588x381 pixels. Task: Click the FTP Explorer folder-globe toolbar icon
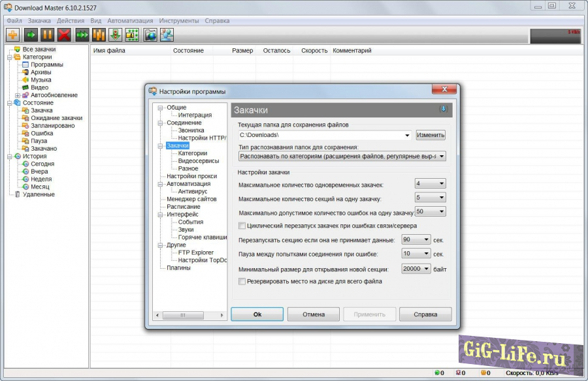[x=150, y=35]
